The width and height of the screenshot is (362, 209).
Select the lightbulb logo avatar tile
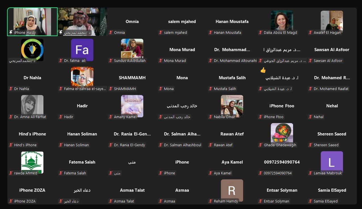32,49
